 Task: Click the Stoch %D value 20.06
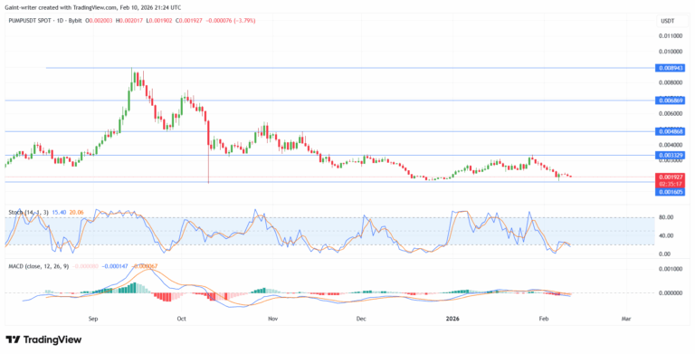75,213
